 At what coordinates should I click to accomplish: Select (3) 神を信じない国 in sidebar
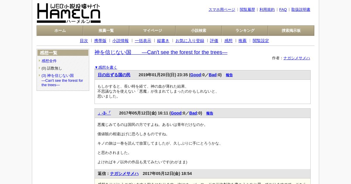click(x=62, y=80)
